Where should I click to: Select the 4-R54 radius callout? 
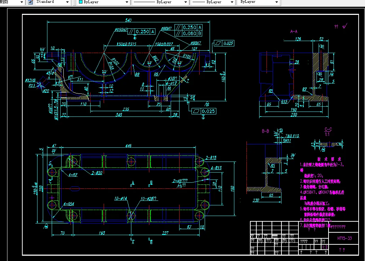tap(69, 204)
